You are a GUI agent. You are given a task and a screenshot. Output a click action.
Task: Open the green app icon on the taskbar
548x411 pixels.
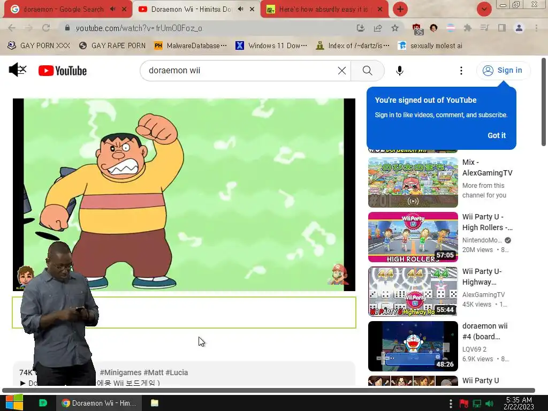coord(43,402)
